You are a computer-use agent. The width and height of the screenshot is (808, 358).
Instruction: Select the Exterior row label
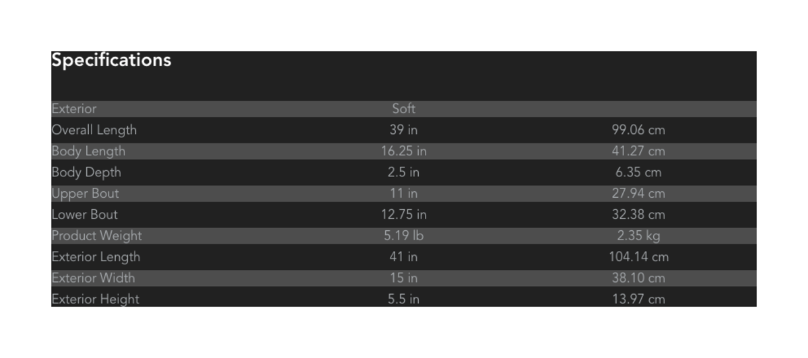[74, 109]
